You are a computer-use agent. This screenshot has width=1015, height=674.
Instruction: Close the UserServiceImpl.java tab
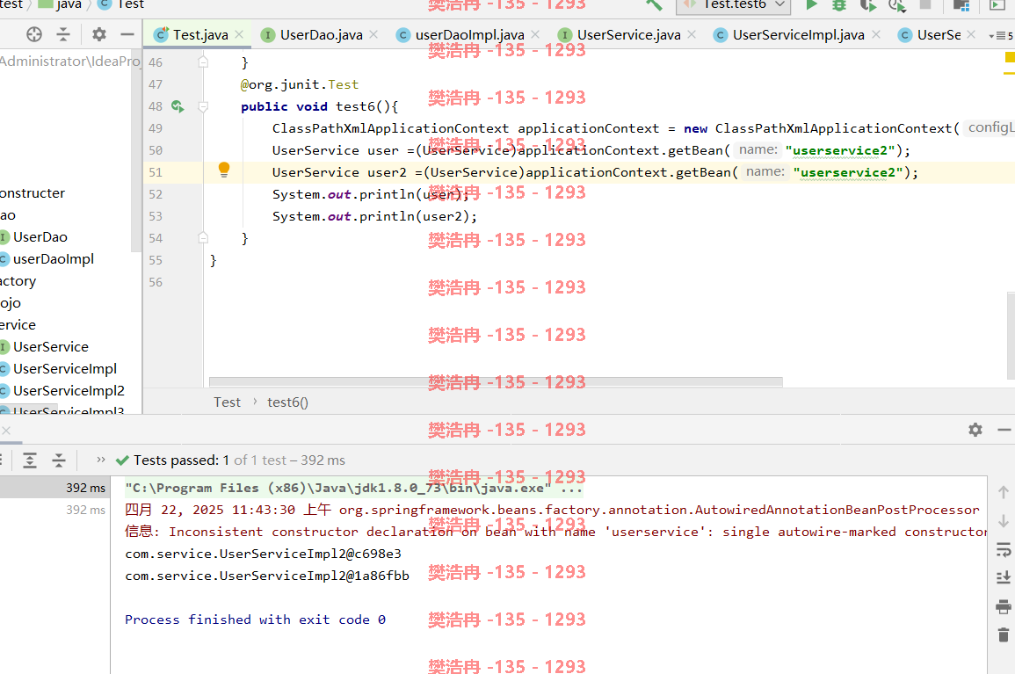coord(876,34)
